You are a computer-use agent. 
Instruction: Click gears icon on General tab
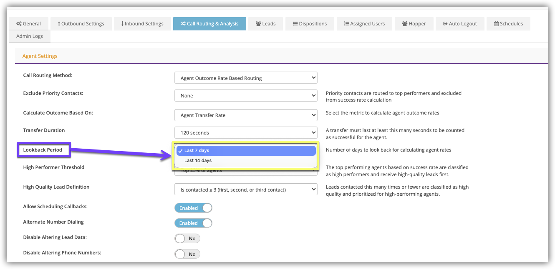[x=19, y=24]
